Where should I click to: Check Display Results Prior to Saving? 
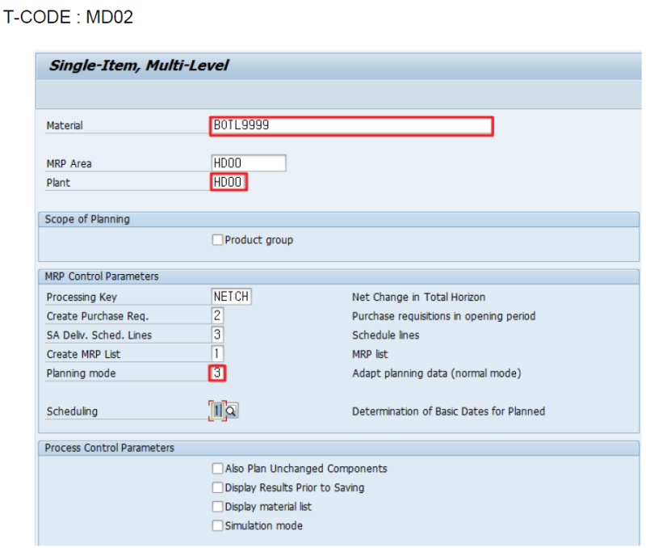pos(217,487)
